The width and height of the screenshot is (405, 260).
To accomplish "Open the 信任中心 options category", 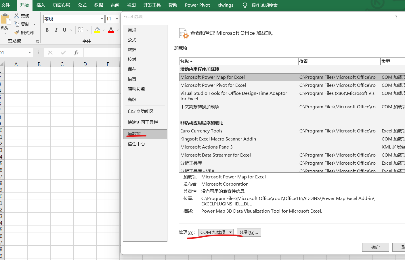I will point(145,144).
